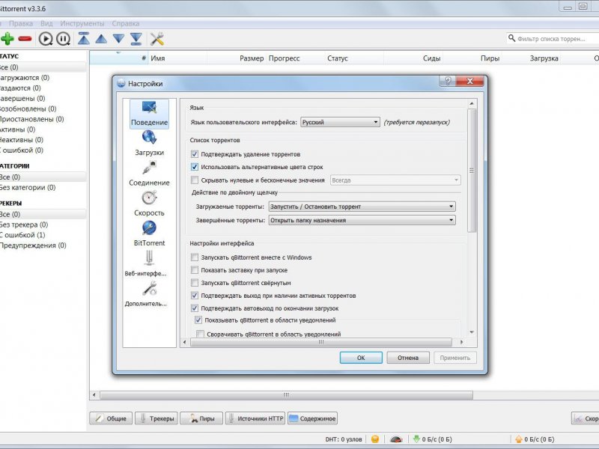Click the resume all play icon
This screenshot has width=599, height=449.
[x=46, y=39]
